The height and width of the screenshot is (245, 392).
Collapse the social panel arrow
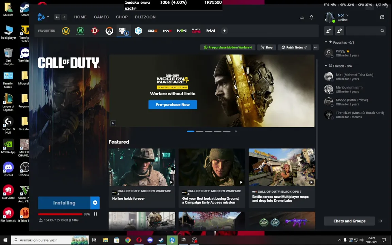(x=380, y=221)
